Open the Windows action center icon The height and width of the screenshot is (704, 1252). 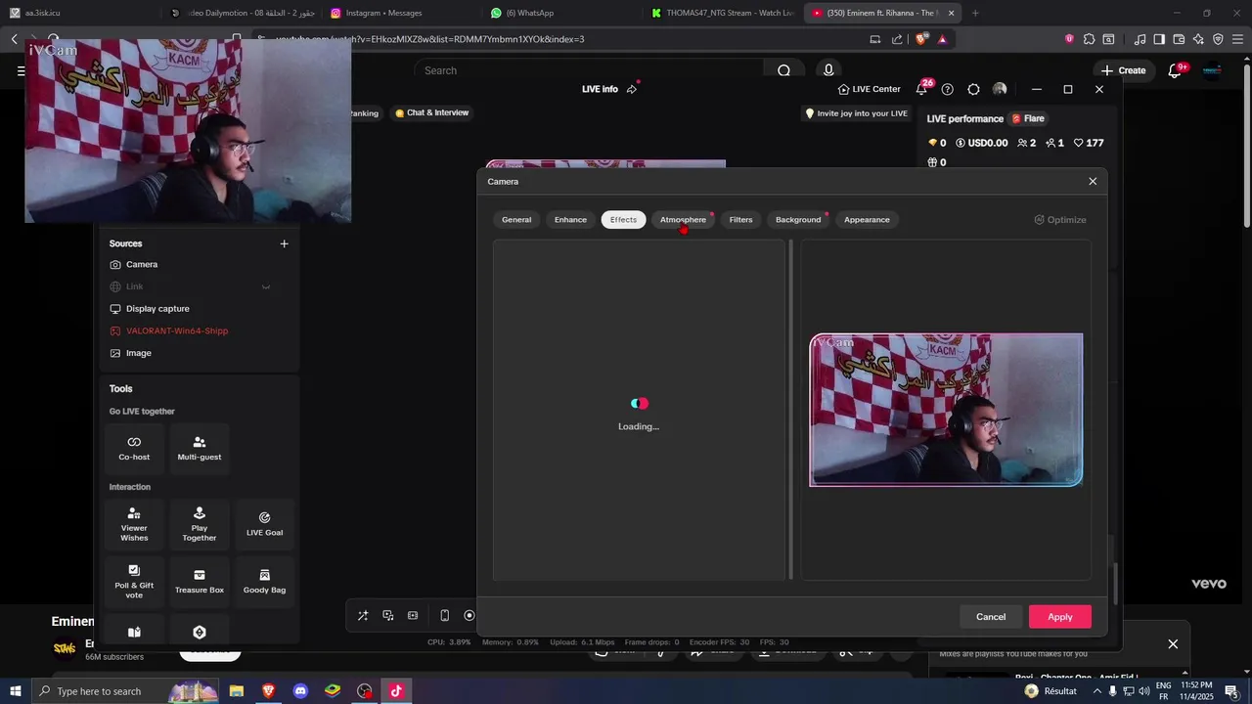click(1231, 691)
